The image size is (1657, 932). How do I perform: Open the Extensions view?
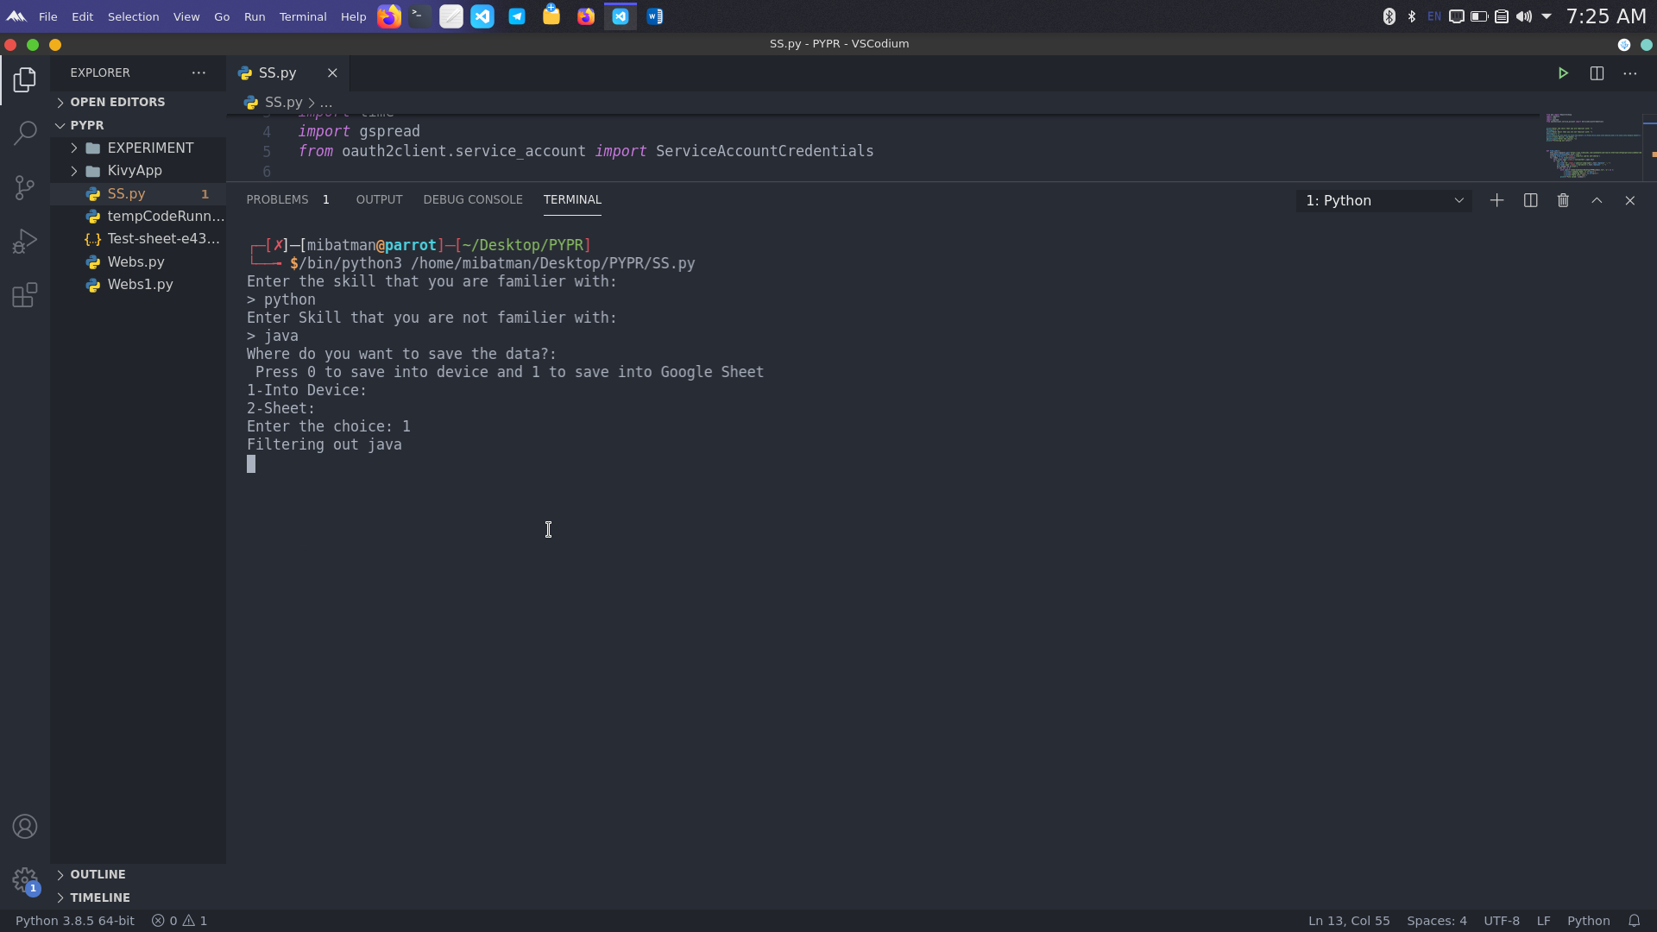coord(25,296)
